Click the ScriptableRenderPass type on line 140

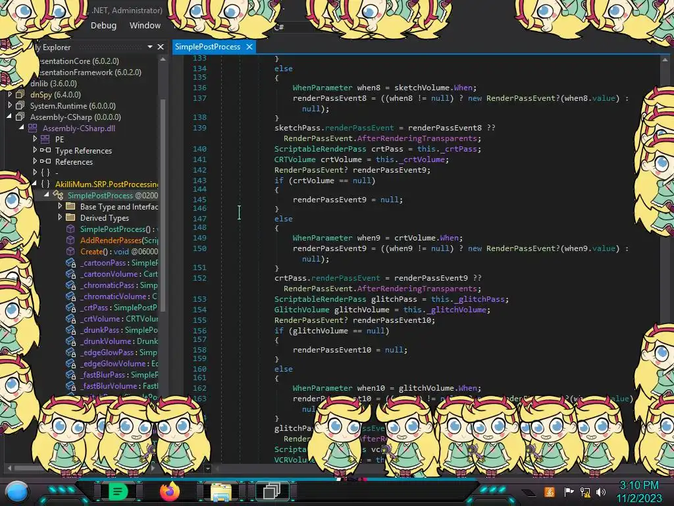321,149
